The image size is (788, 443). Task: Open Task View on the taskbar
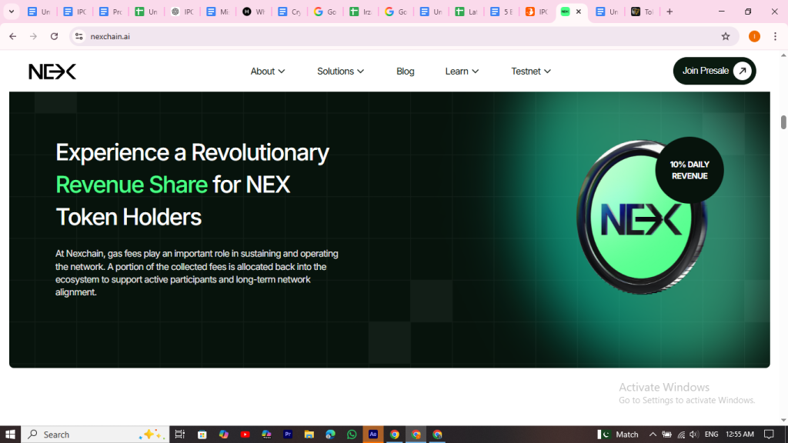pyautogui.click(x=179, y=435)
